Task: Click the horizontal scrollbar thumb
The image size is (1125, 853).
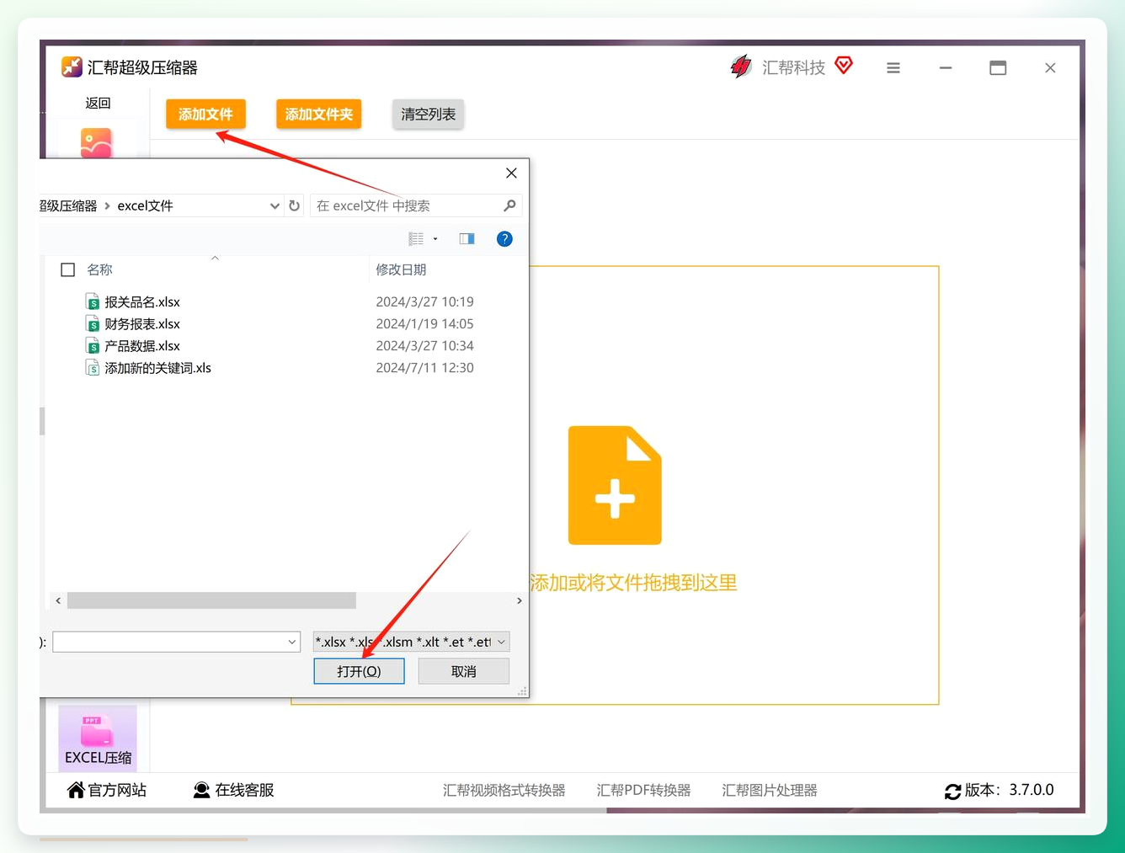Action: [x=211, y=600]
